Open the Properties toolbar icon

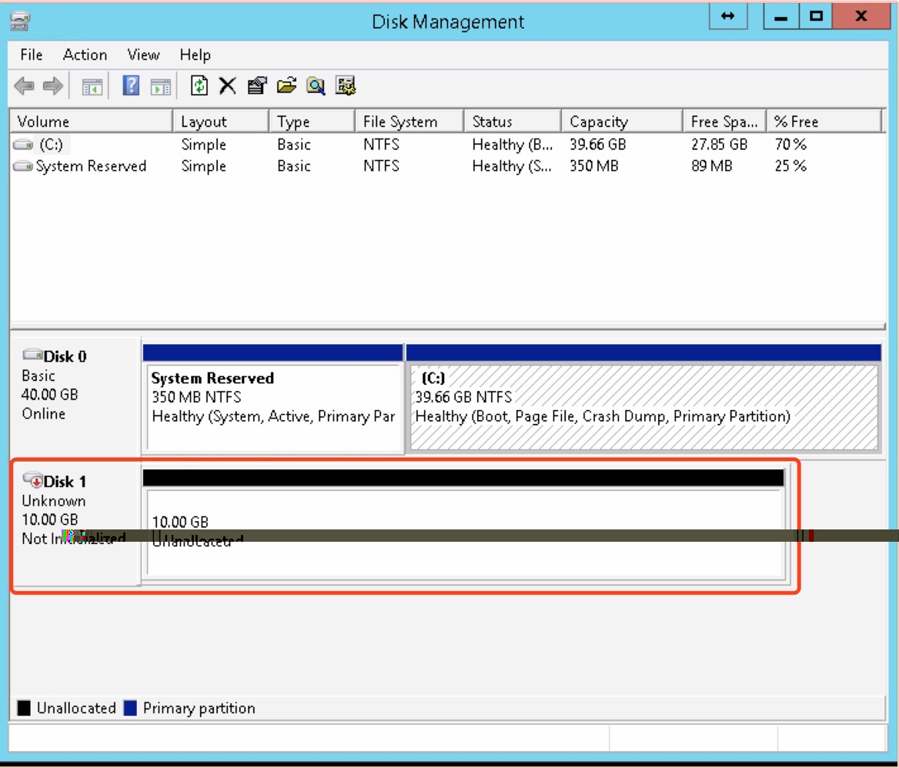point(256,86)
